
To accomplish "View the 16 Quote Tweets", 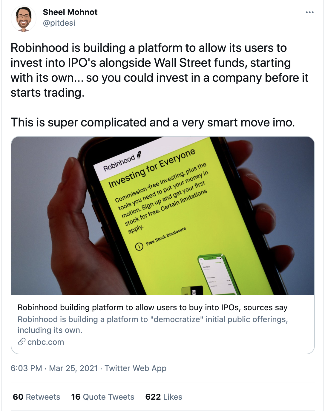I will click(102, 397).
